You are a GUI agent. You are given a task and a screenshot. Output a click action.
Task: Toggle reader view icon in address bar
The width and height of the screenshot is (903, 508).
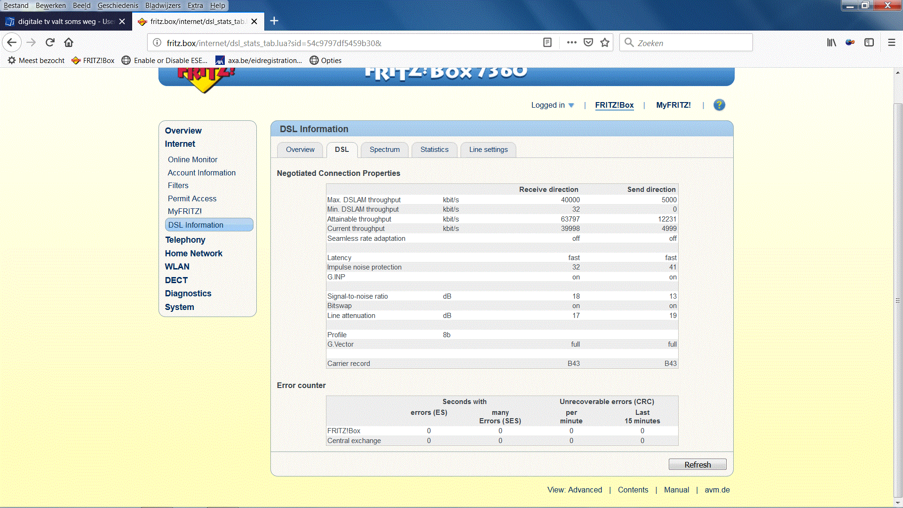pos(547,43)
